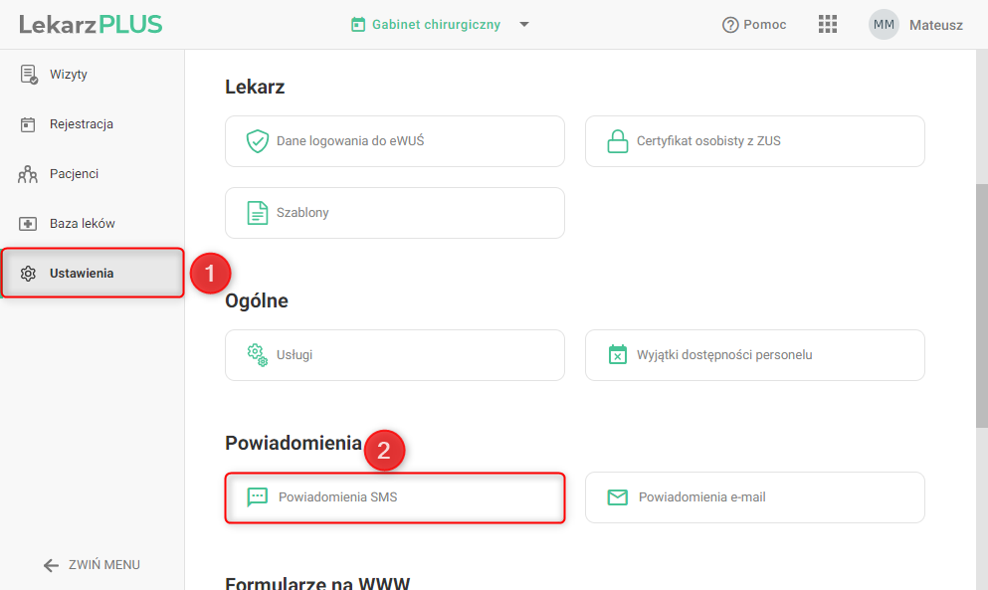This screenshot has width=988, height=590.
Task: Expand the Gabinet chirurgiczny dropdown arrow
Action: point(524,25)
